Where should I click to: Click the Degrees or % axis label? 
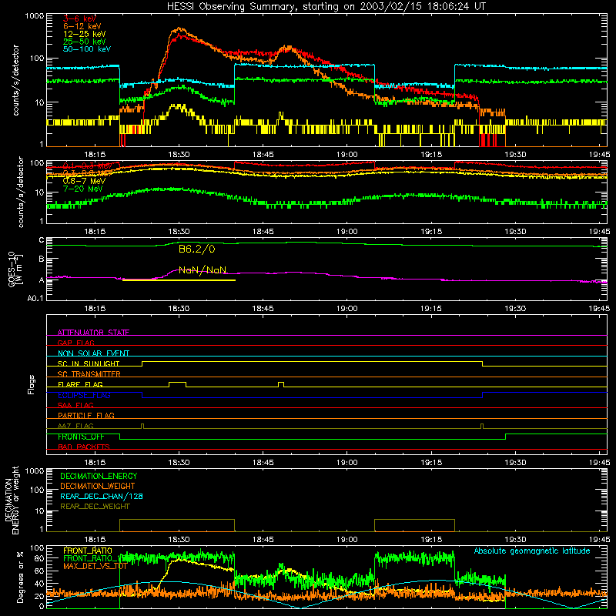click(20, 577)
